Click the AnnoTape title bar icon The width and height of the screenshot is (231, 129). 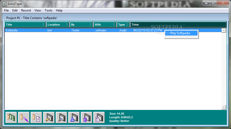point(4,4)
